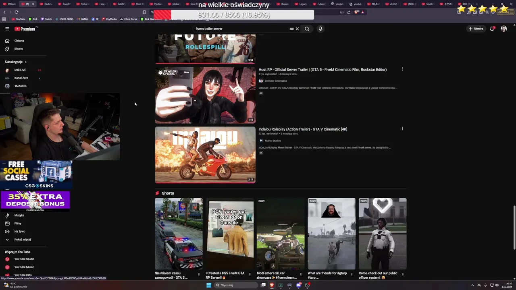The height and width of the screenshot is (290, 516).
Task: Open Kick bookmark
Action: [33, 19]
